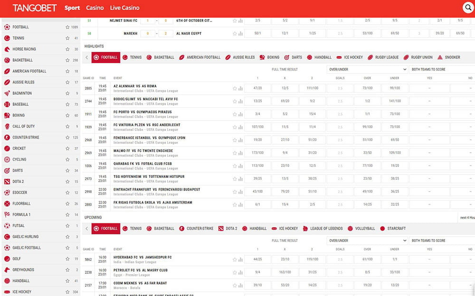475x296 pixels.
Task: Open the search magnifier icon
Action: tap(468, 8)
